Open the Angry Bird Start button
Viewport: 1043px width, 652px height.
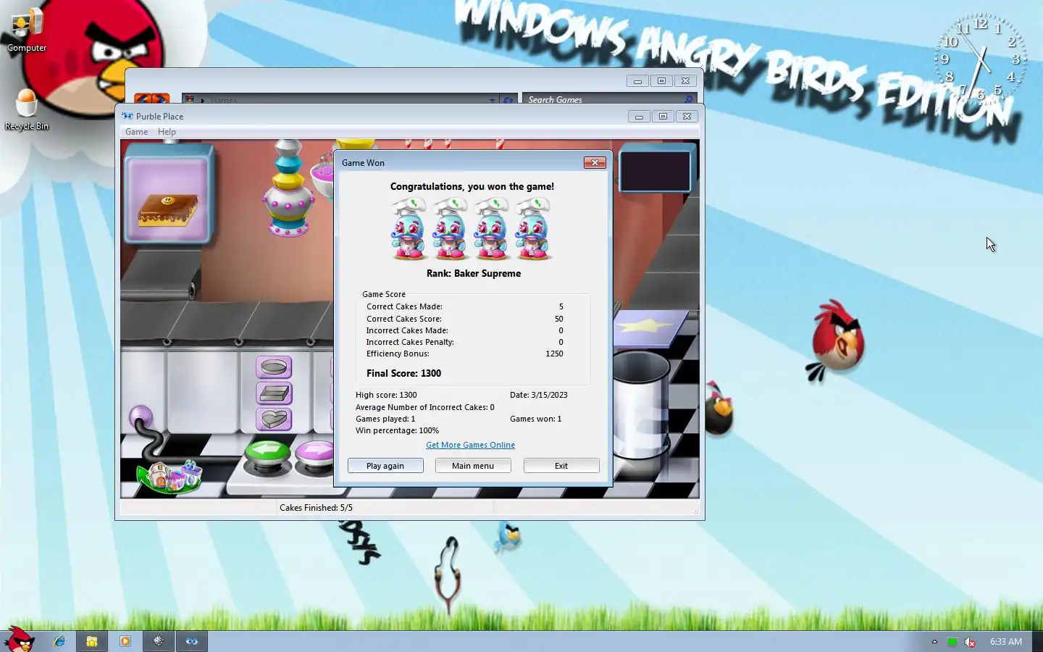[x=20, y=640]
